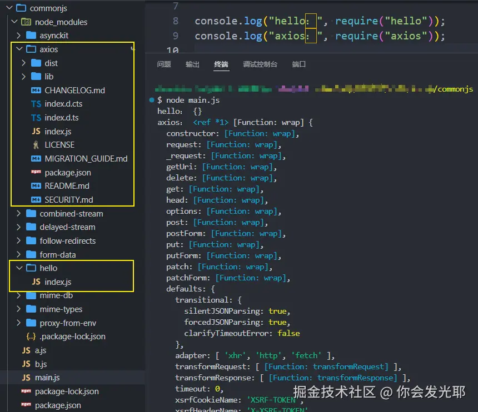Click the markdown icon of CHANGELOG.md

coord(36,90)
